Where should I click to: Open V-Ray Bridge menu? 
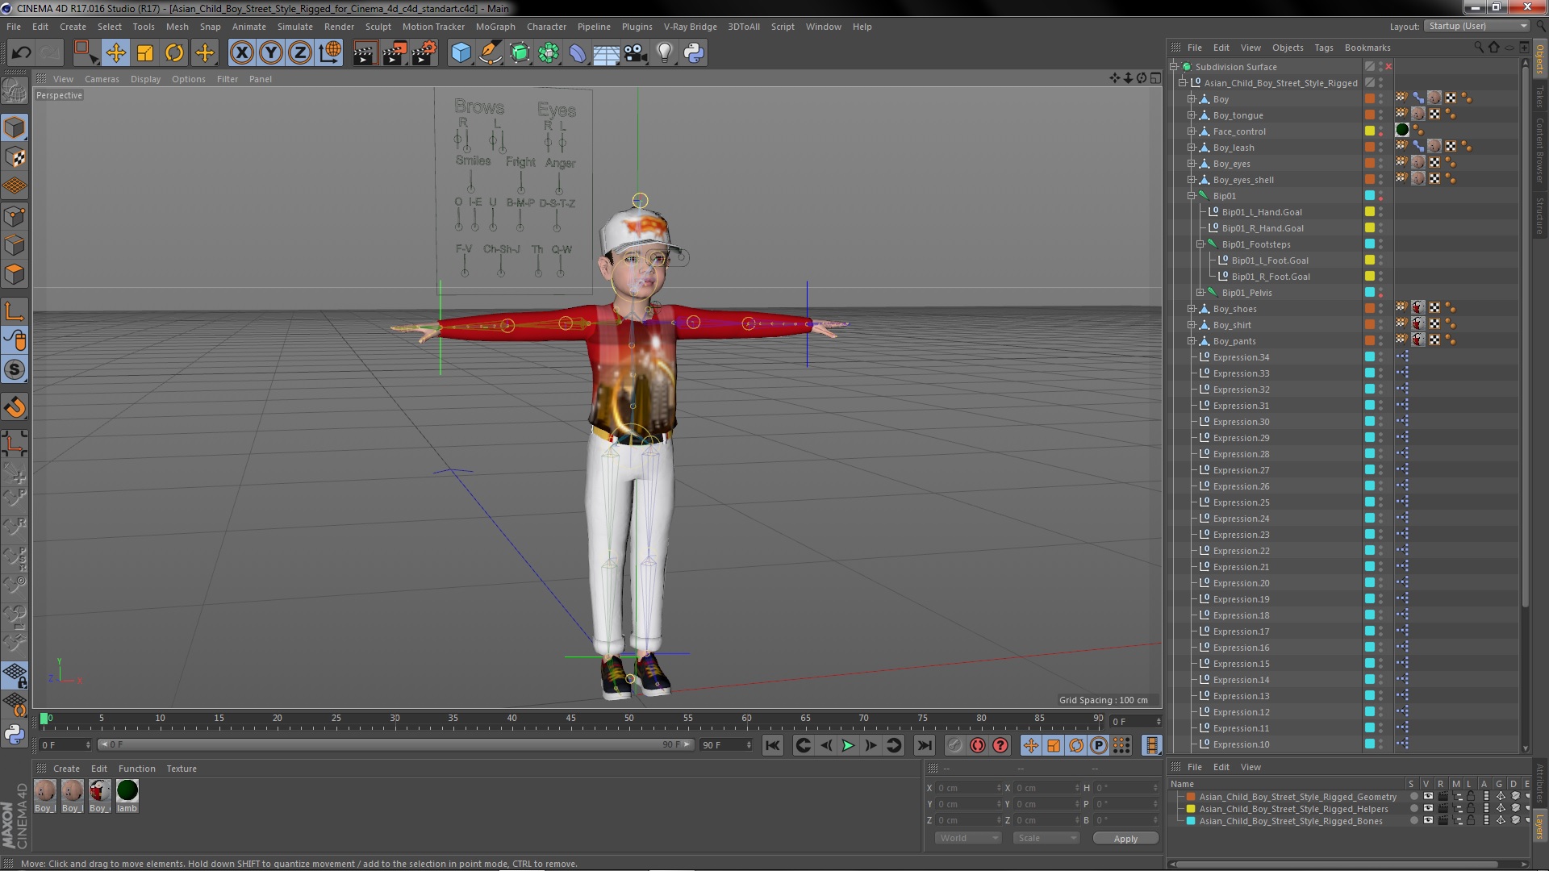pos(690,27)
